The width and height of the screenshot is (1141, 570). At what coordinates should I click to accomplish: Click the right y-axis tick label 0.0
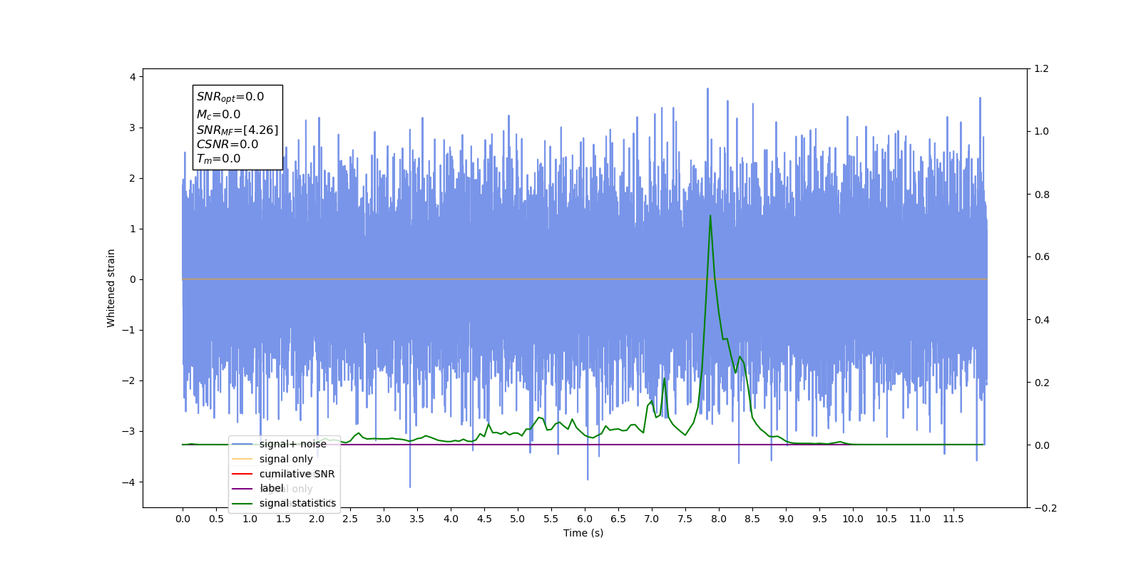point(1042,445)
